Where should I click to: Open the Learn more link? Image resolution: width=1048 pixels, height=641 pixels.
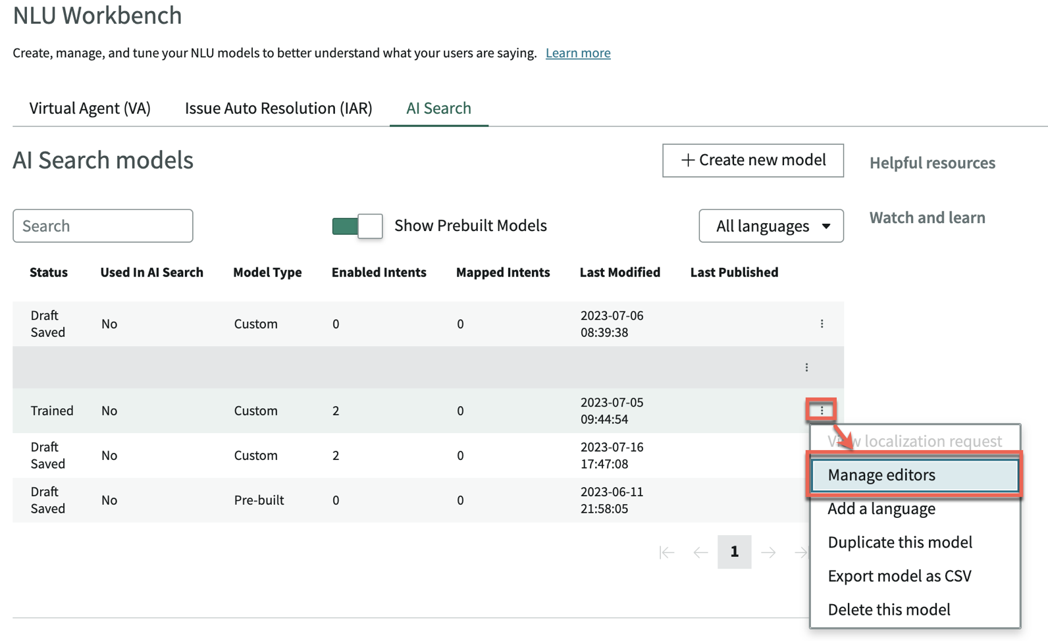[578, 53]
